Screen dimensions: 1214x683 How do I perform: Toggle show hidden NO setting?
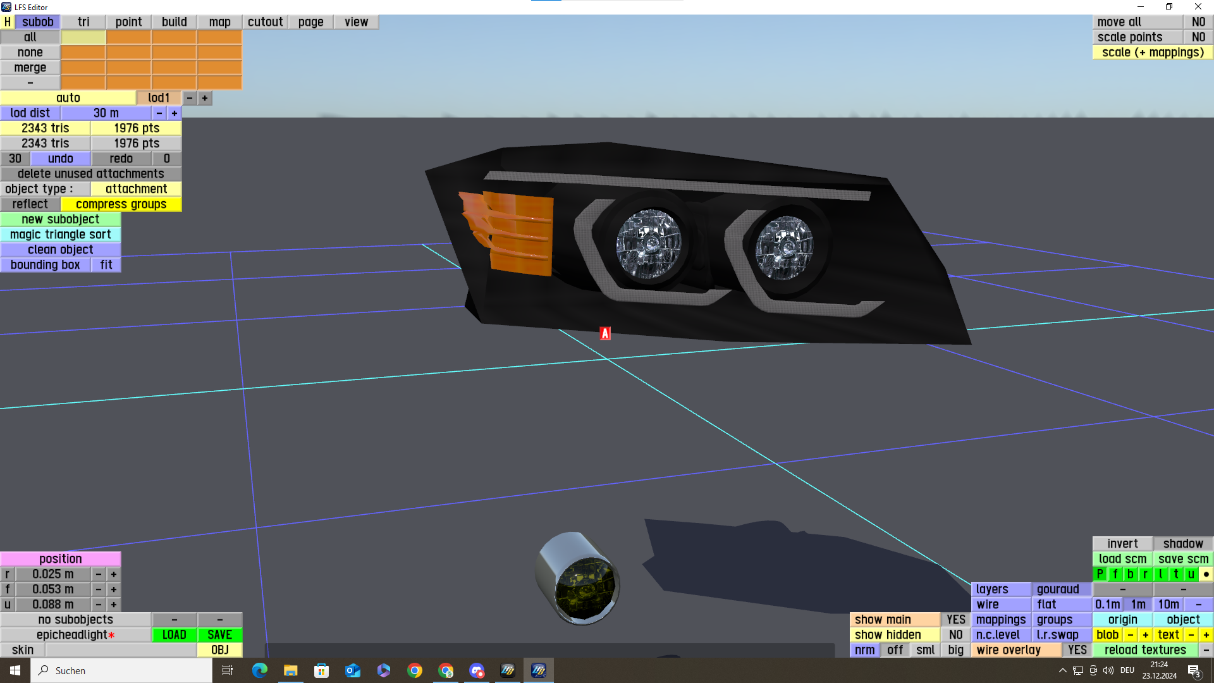[955, 635]
